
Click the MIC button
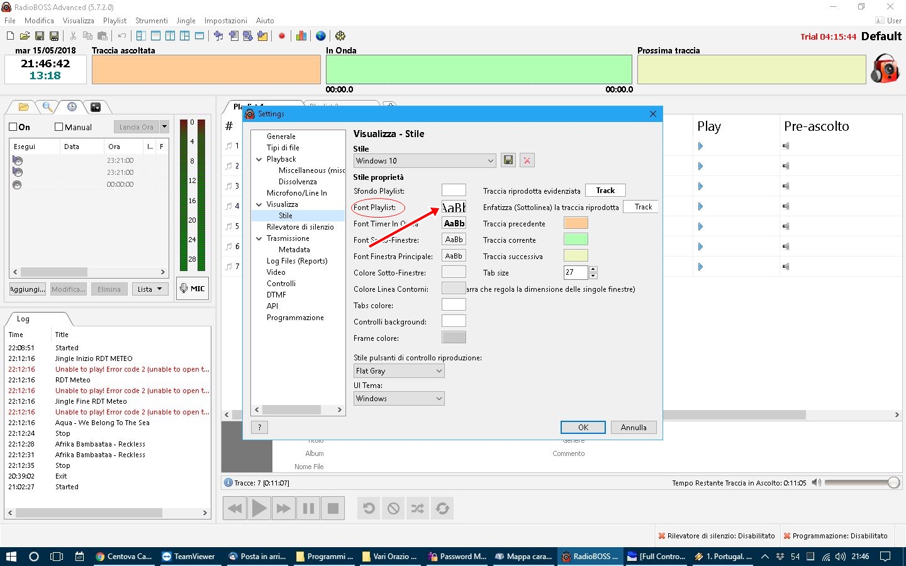193,288
